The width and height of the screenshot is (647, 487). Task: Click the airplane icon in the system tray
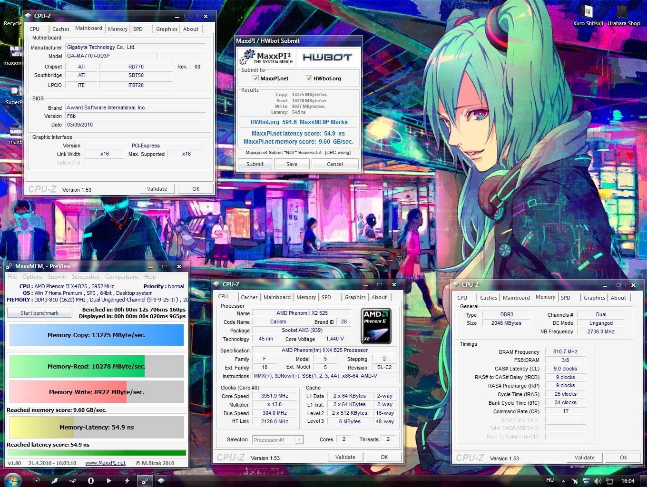coord(575,481)
